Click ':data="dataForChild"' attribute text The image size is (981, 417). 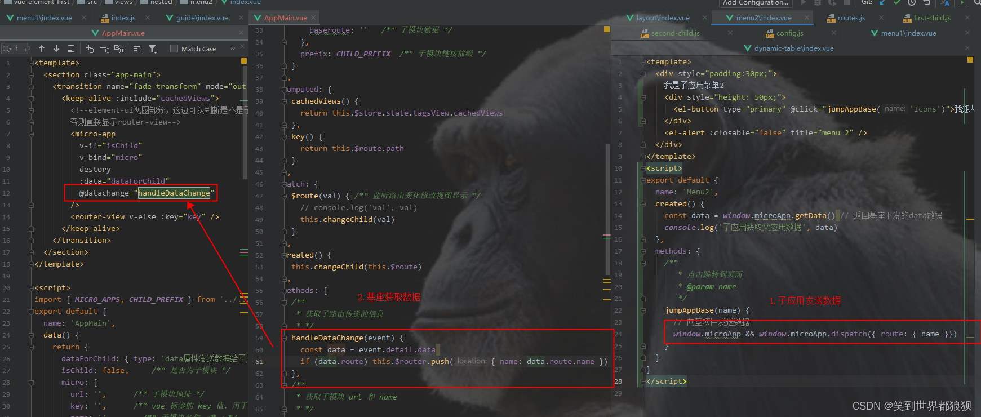(x=124, y=181)
